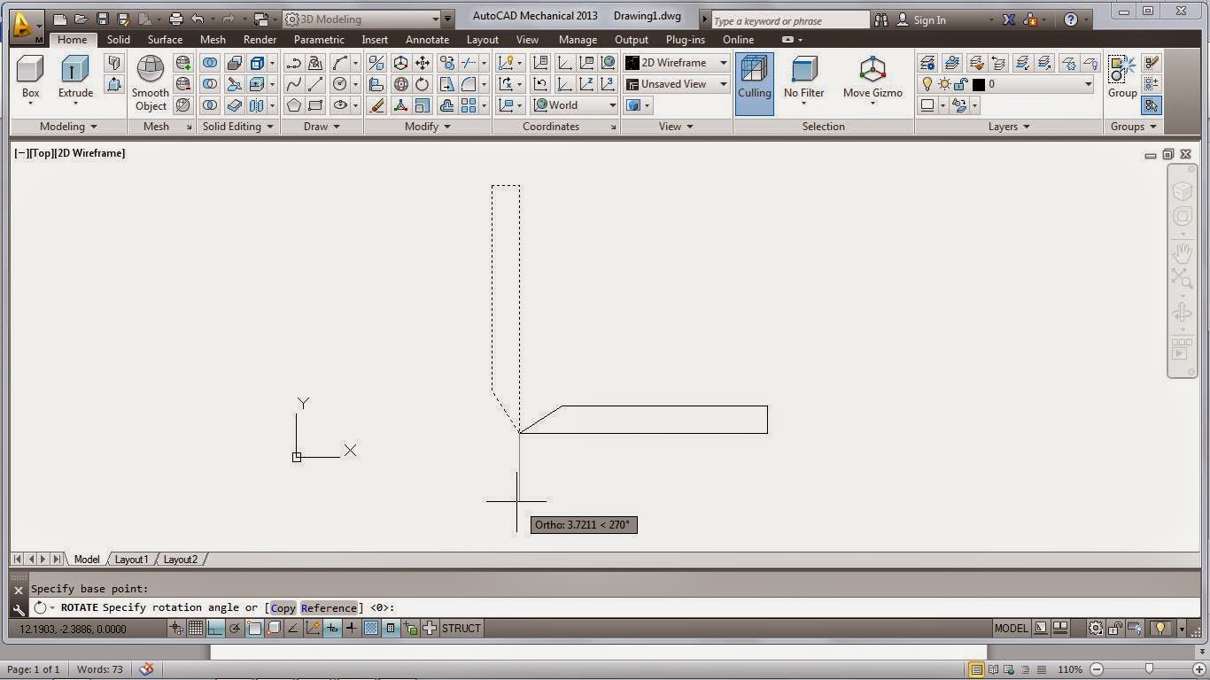Click the Pan hand in navigation bar
This screenshot has height=680, width=1210.
1182,253
